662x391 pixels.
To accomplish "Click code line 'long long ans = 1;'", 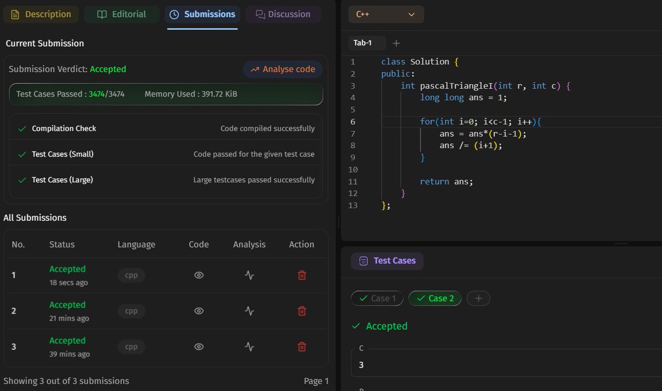I will (x=463, y=97).
